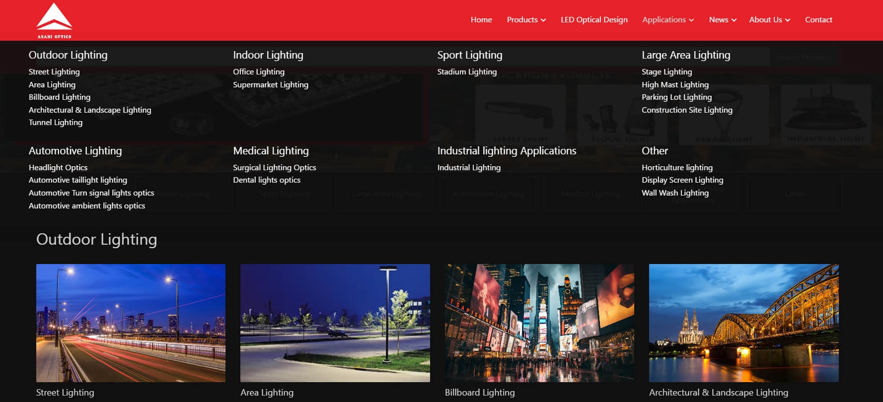
Task: Open Display Screen Lighting link
Action: (x=682, y=180)
